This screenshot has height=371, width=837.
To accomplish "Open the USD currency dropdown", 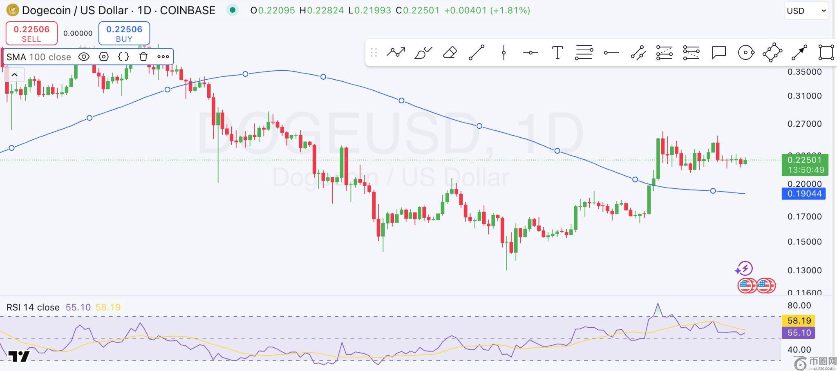I will 806,11.
